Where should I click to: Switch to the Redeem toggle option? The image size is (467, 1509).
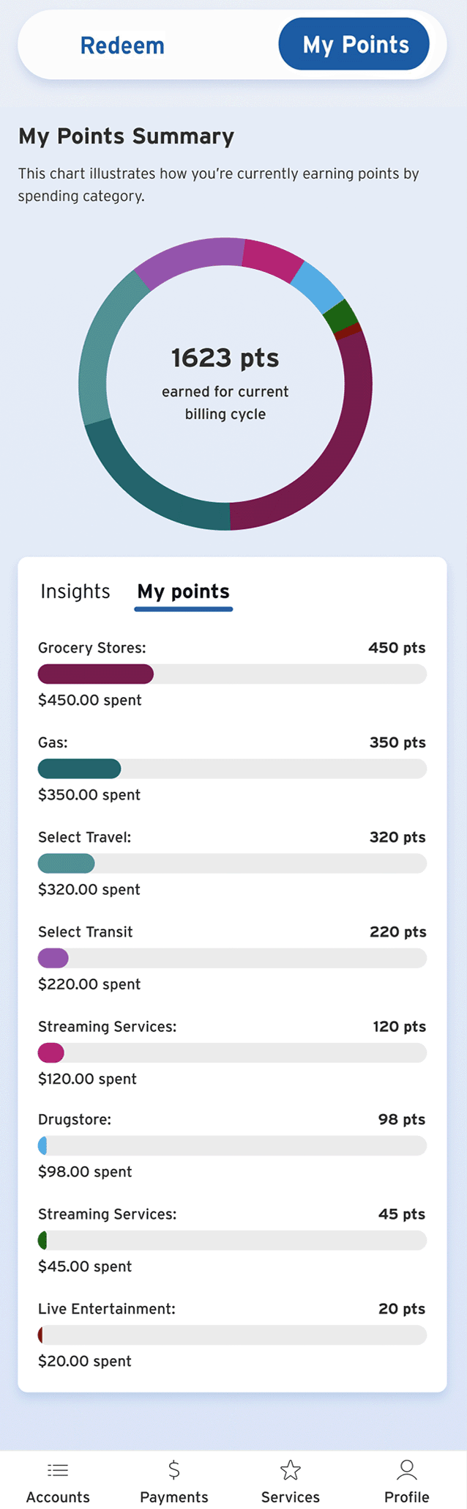(122, 45)
